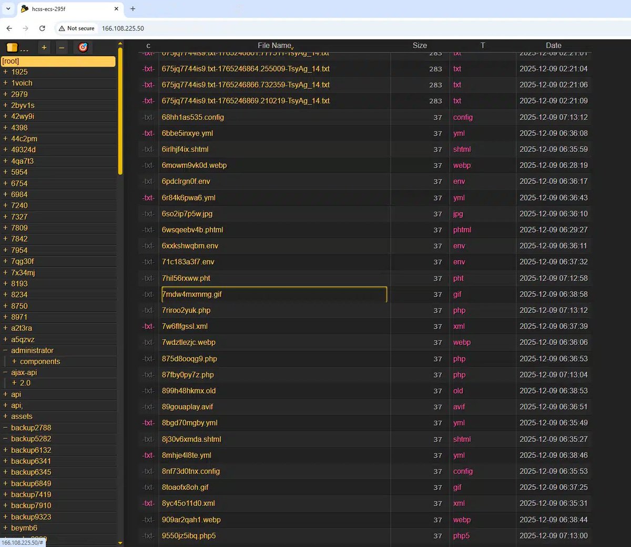This screenshot has width=631, height=547.
Task: Open -txt- view for 6bbe5inxye.yml
Action: (x=148, y=133)
